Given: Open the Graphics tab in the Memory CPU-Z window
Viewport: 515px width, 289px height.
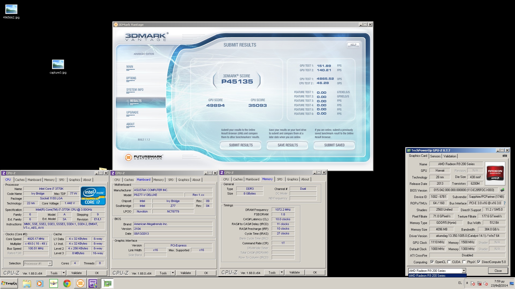Looking at the screenshot, I should click(x=292, y=179).
